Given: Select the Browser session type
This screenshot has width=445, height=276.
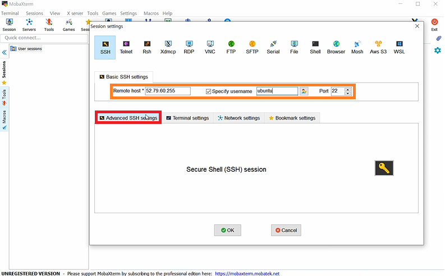Looking at the screenshot, I should click(x=336, y=47).
